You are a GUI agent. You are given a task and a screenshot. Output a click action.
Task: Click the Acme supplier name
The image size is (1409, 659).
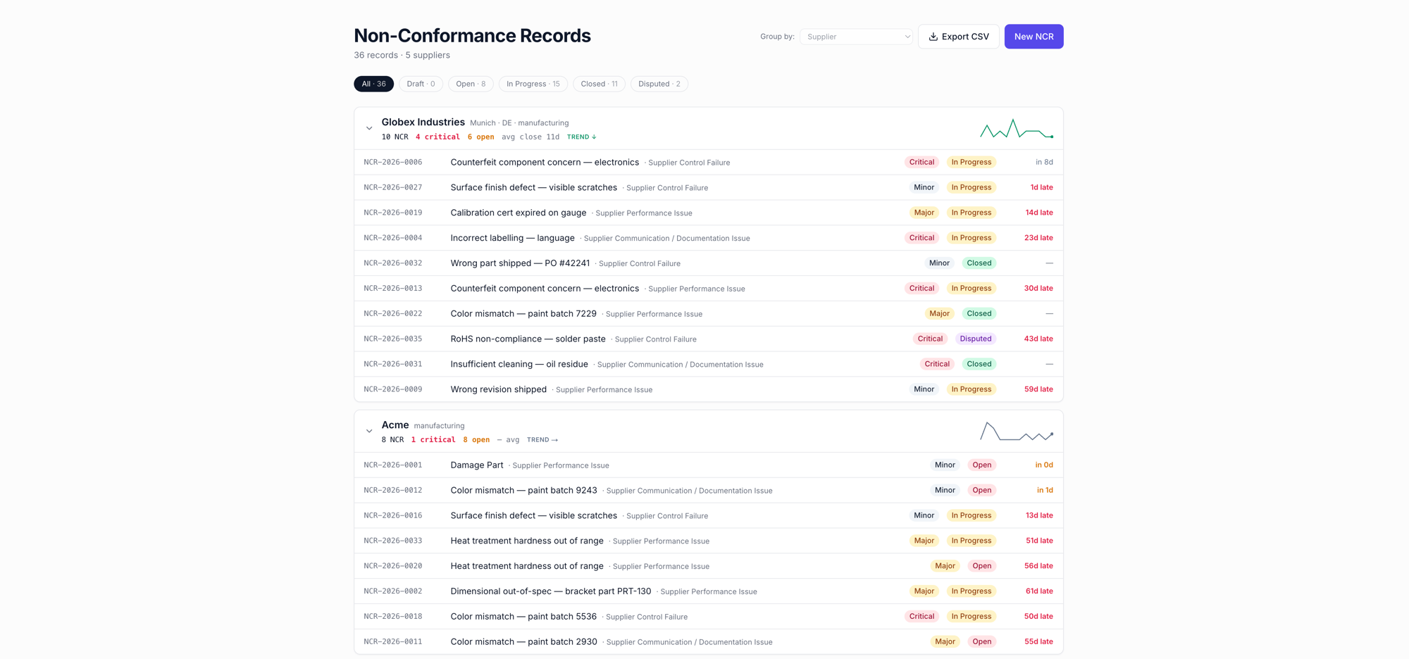click(395, 425)
